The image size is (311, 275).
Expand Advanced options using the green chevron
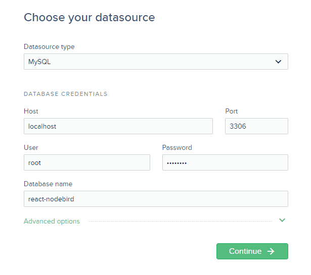click(x=282, y=220)
